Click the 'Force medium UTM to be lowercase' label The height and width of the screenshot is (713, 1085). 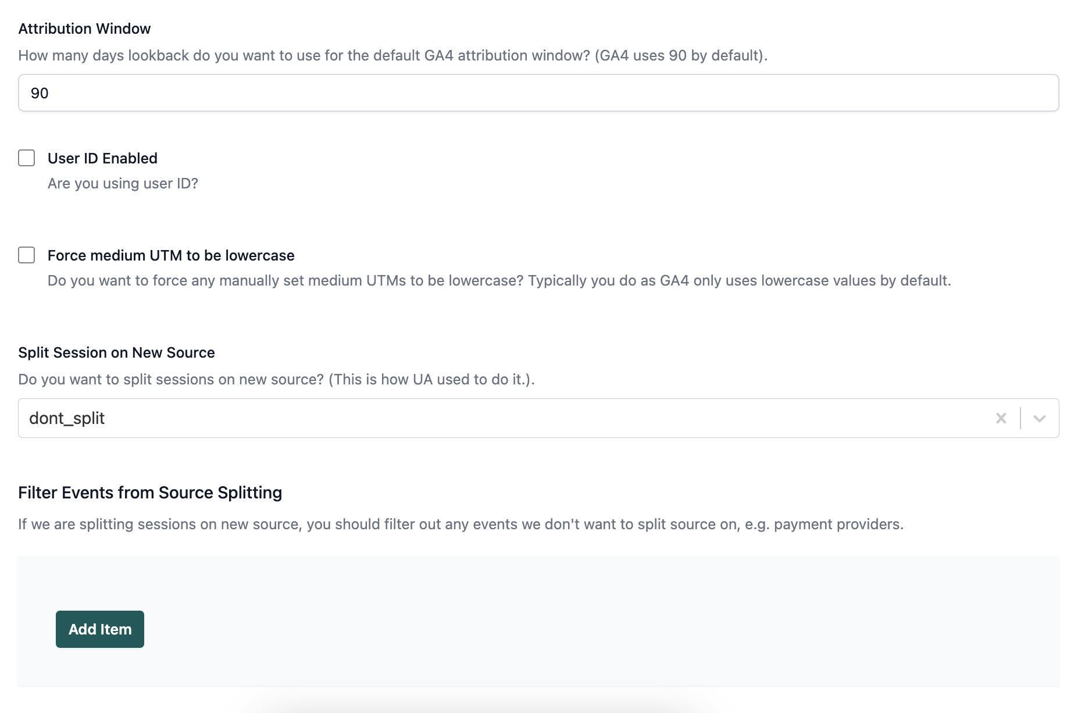171,255
